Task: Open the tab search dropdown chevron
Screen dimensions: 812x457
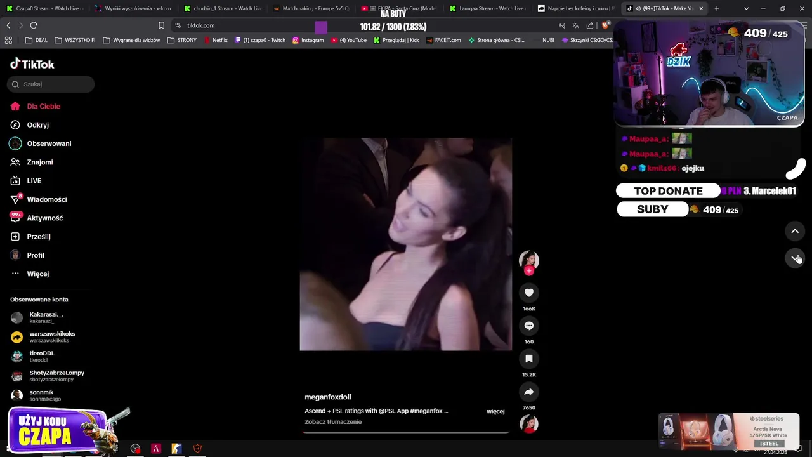Action: point(746,8)
